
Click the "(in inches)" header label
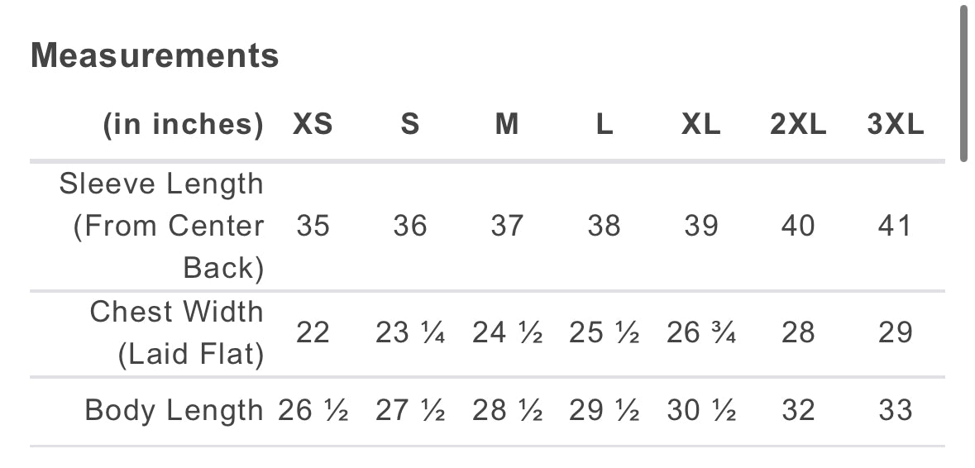click(183, 125)
